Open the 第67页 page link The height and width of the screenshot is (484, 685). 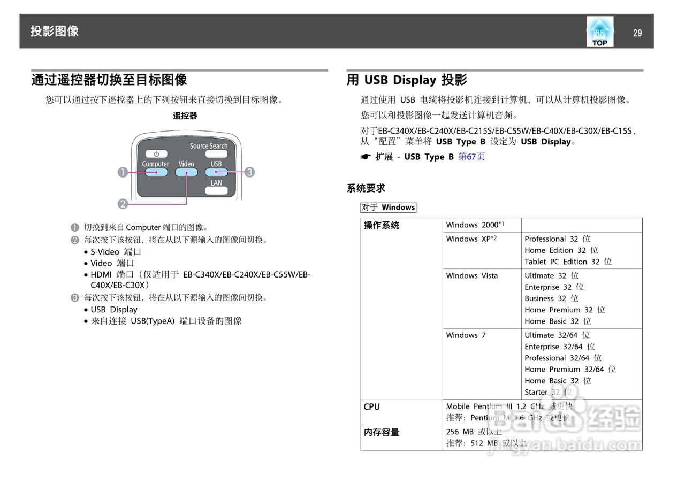(471, 157)
